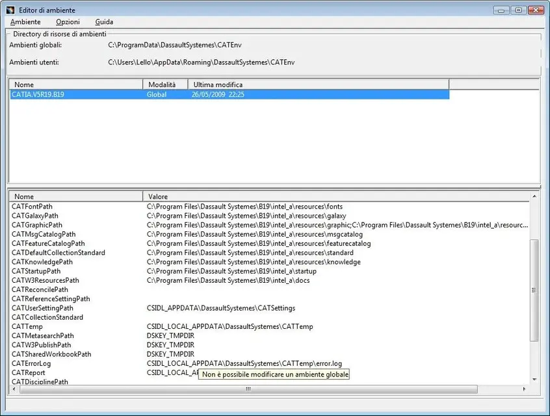Sort environments by Modalità column header
Viewport: 550px width, 416px height.
tap(165, 84)
